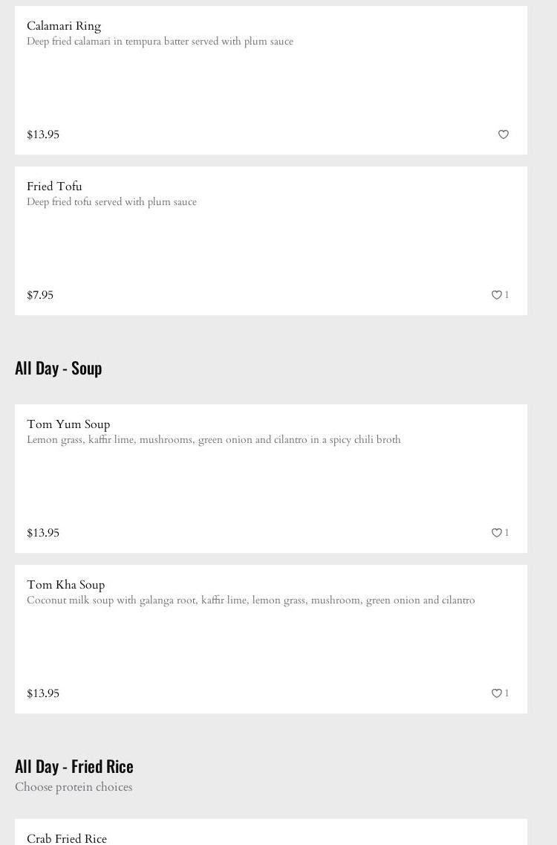557x845 pixels.
Task: Click the Calamari Ring $13.95 price
Action: coord(43,135)
